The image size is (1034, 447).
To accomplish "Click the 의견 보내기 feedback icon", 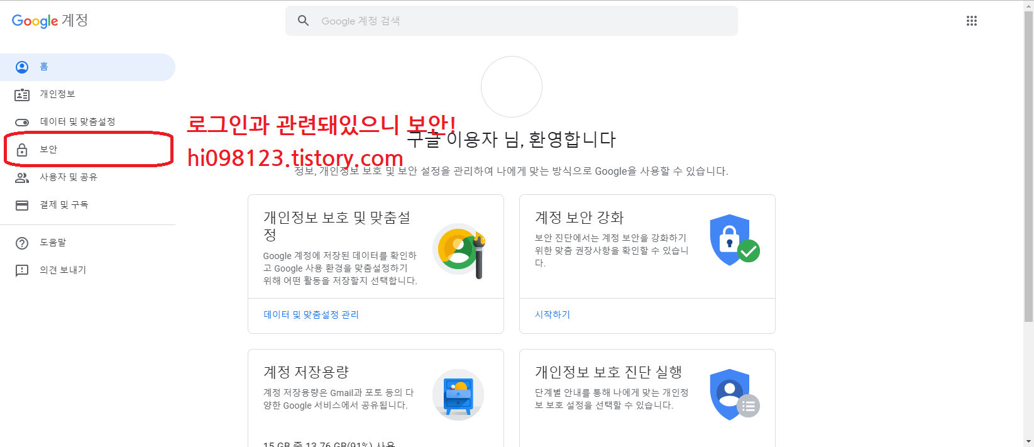I will 22,271.
